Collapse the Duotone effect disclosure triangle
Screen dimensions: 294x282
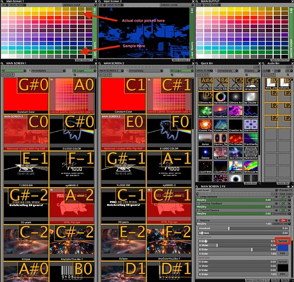[x=198, y=221]
